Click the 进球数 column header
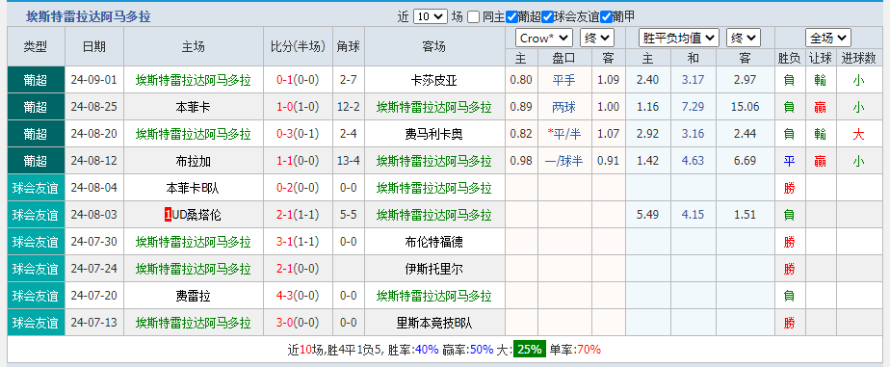This screenshot has height=367, width=890. (x=858, y=58)
